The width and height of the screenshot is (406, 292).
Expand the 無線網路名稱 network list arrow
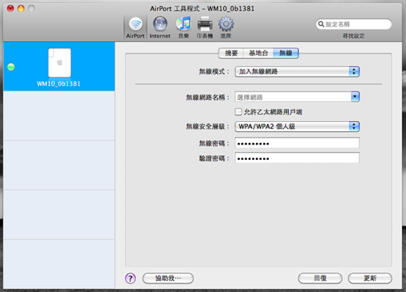[x=355, y=97]
